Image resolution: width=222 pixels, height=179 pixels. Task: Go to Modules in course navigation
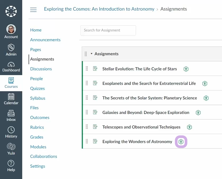click(x=38, y=147)
